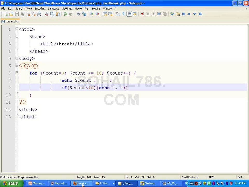Toggle the indent guide button
The width and height of the screenshot is (249, 187).
click(x=129, y=14)
